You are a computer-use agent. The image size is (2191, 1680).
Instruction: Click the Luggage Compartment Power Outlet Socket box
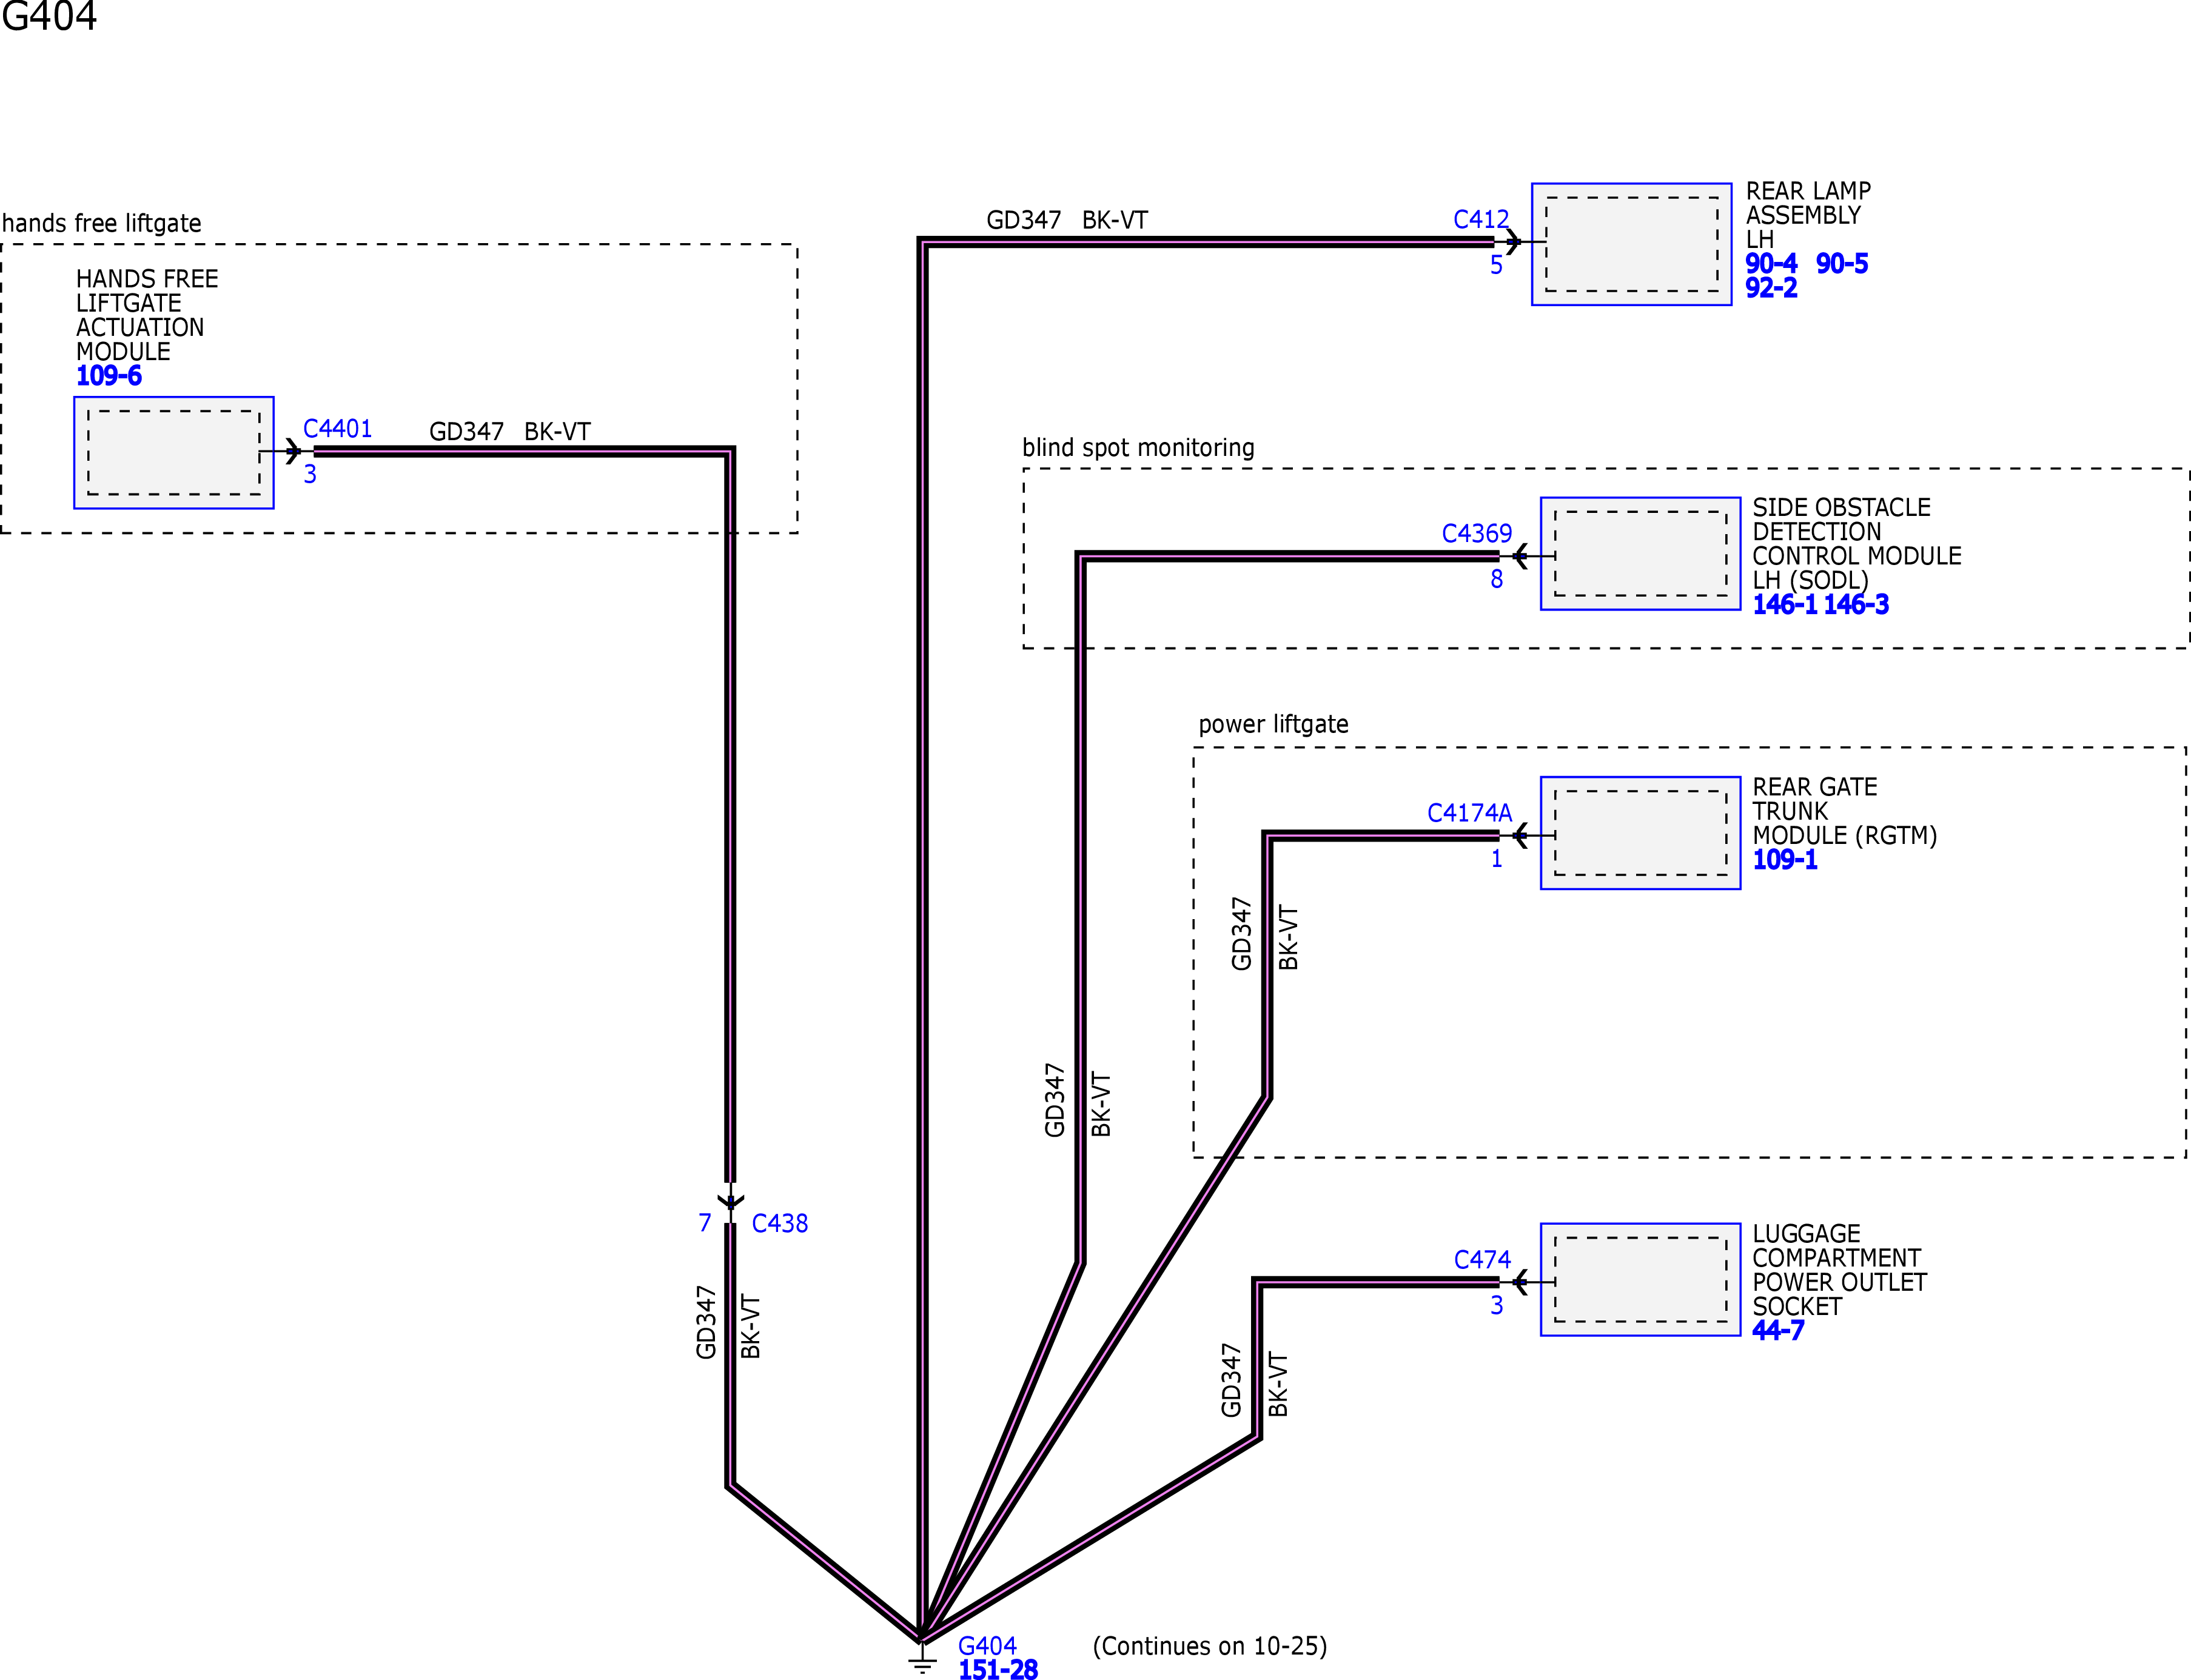[1640, 1279]
